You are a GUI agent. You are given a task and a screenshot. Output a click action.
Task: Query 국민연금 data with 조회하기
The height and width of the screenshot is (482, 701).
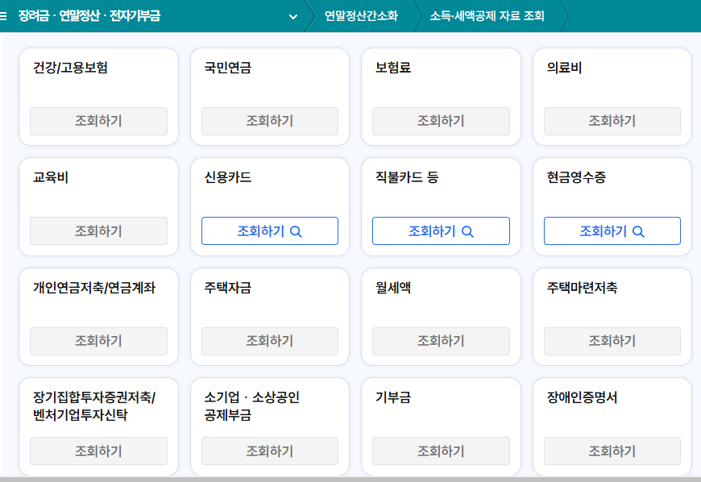coord(269,121)
